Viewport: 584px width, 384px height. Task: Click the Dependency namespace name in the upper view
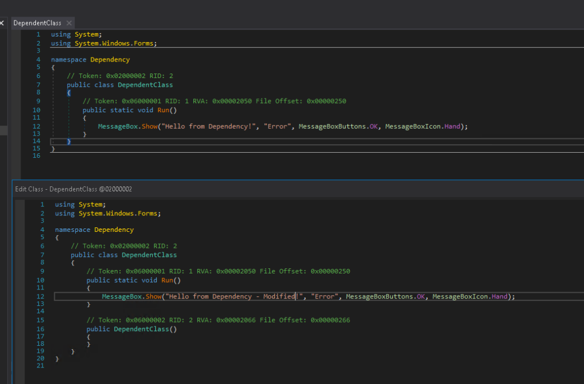(x=109, y=59)
